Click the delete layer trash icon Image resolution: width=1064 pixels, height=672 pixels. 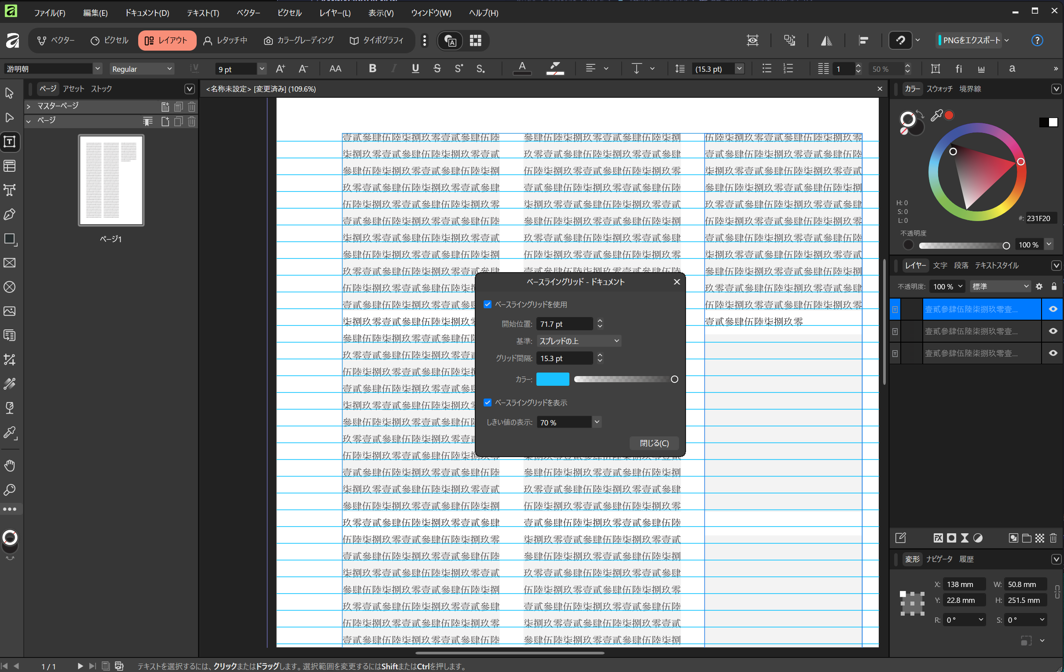coord(1053,538)
